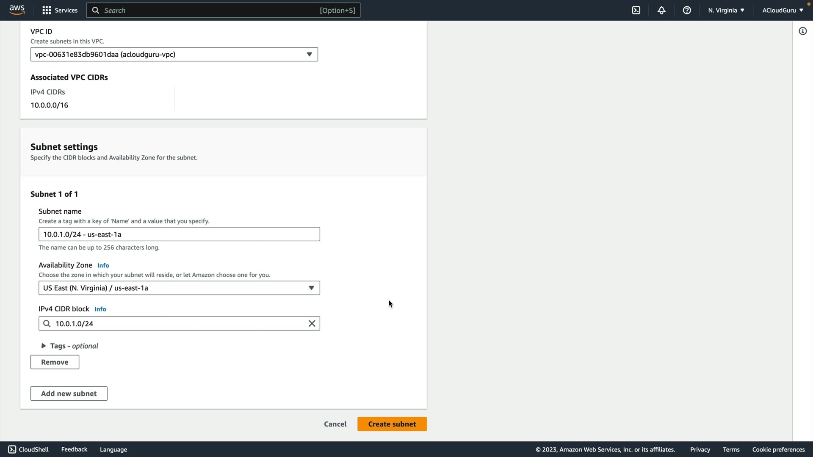The height and width of the screenshot is (457, 813).
Task: Click the AWS logo home icon
Action: 17,10
